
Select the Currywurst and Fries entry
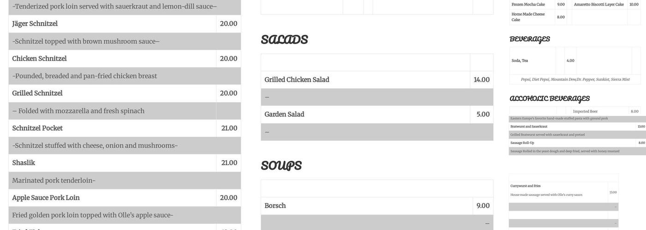(x=525, y=186)
